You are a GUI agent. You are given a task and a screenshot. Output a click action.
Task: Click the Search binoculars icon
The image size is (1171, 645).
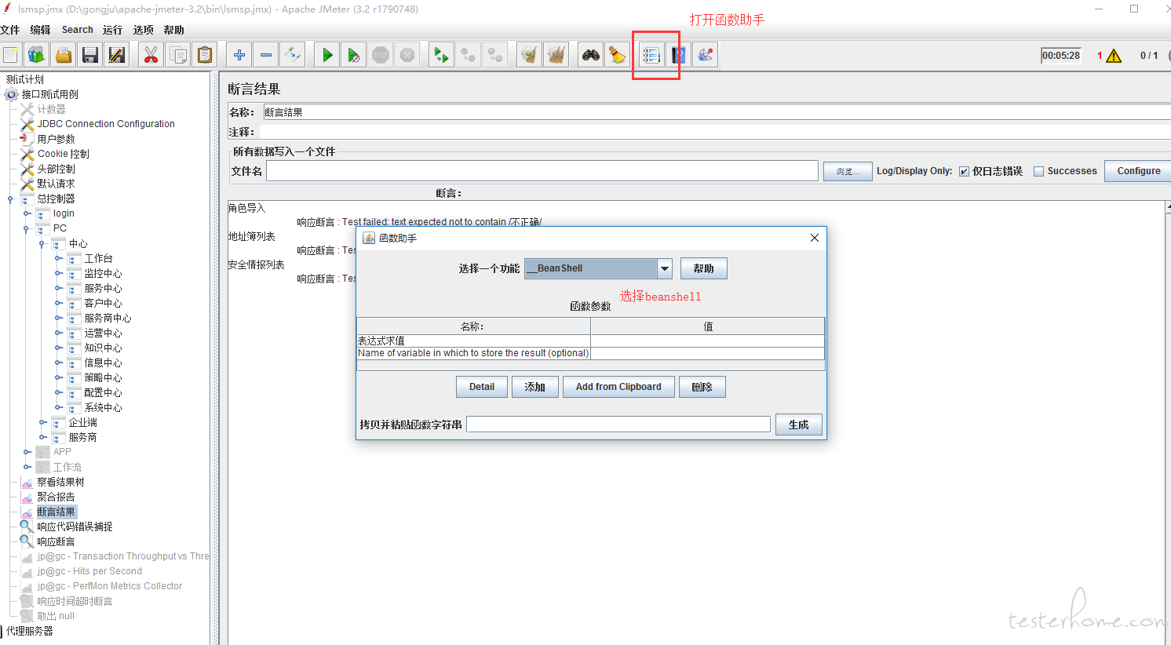pyautogui.click(x=591, y=55)
